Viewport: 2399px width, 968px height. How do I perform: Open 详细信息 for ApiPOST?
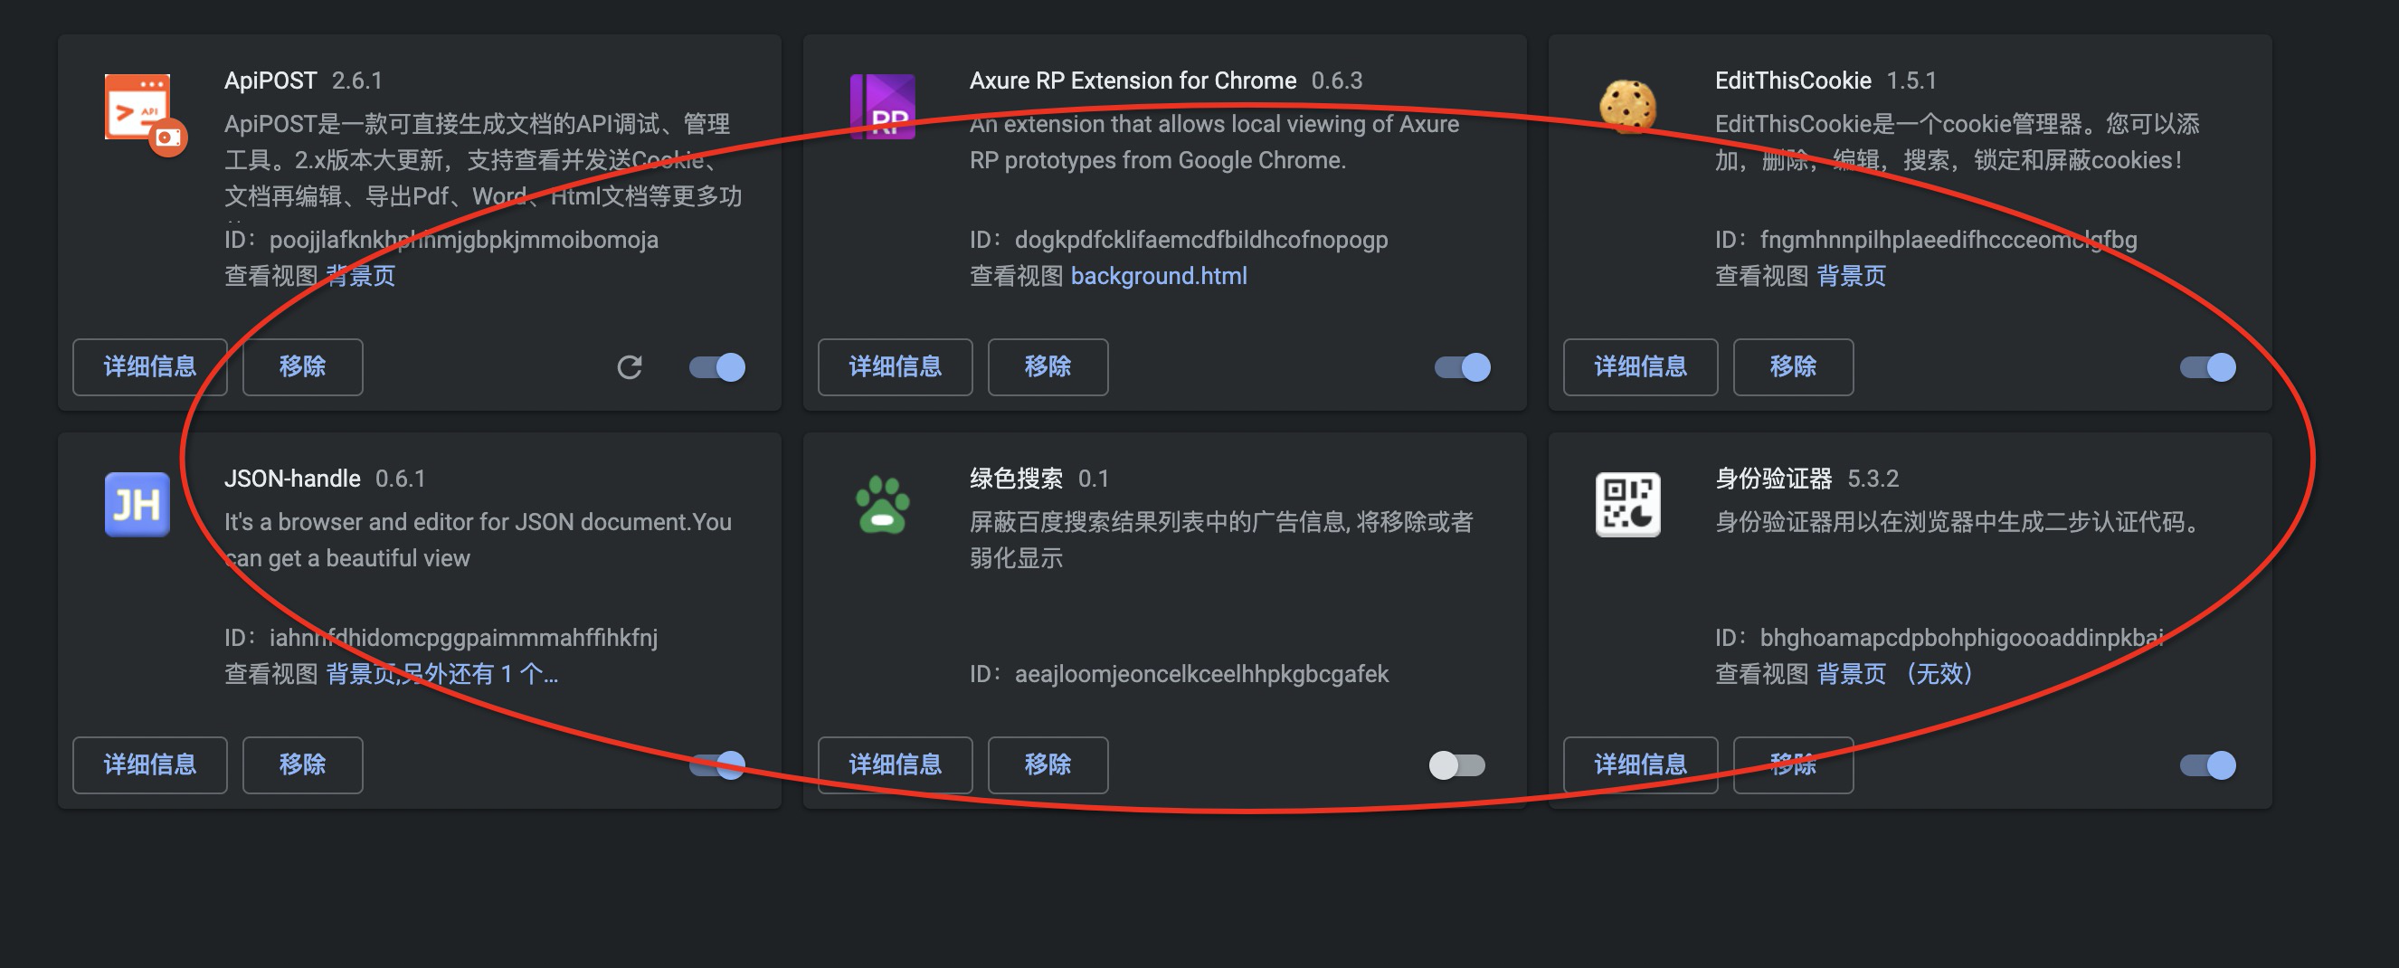(150, 367)
